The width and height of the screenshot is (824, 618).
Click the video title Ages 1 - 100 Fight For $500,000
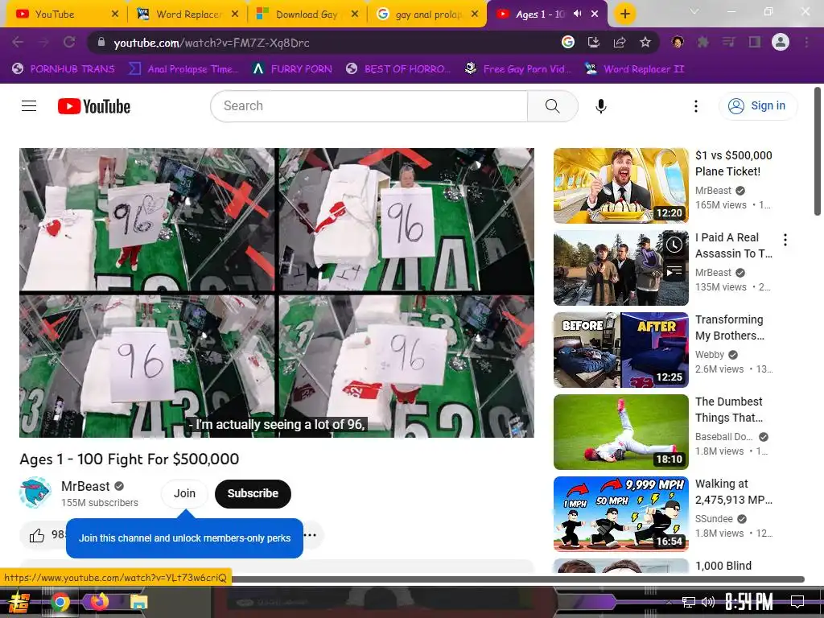130,459
